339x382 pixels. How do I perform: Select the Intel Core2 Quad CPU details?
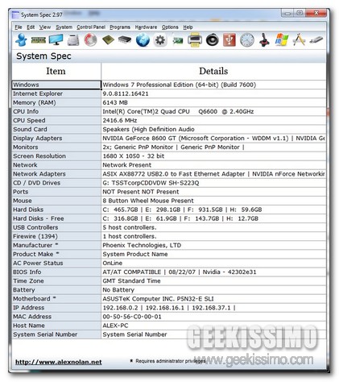tap(213, 111)
